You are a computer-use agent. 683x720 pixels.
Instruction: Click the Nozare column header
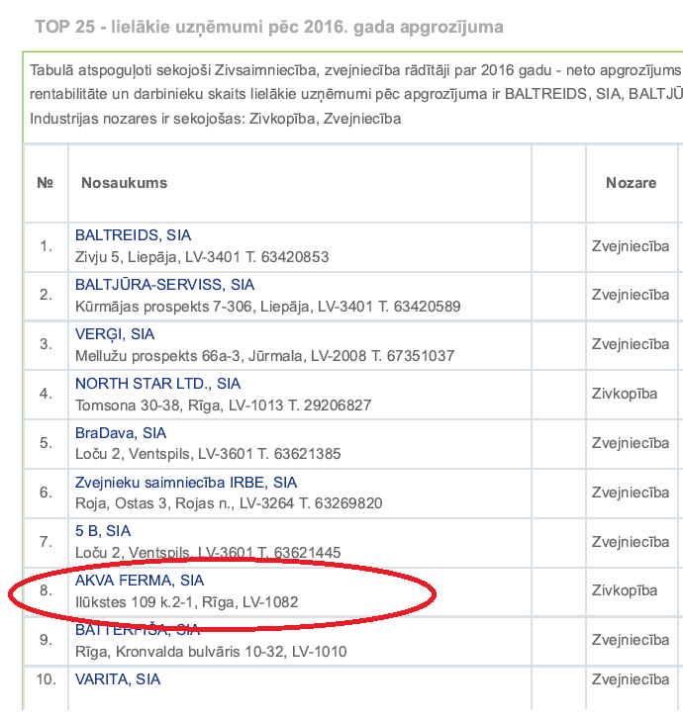(632, 183)
